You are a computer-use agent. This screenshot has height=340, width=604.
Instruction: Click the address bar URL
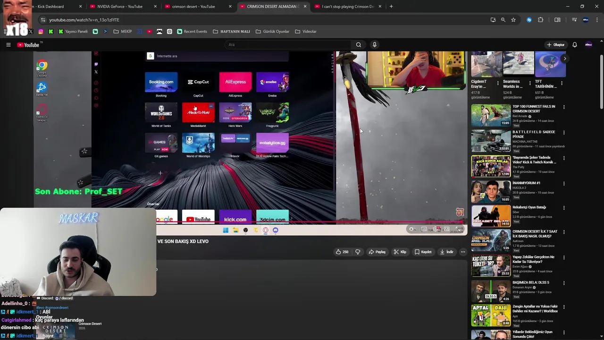click(x=84, y=20)
